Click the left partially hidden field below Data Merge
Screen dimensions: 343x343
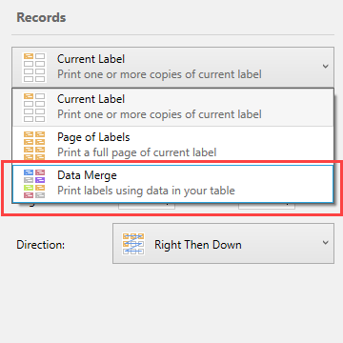point(147,206)
